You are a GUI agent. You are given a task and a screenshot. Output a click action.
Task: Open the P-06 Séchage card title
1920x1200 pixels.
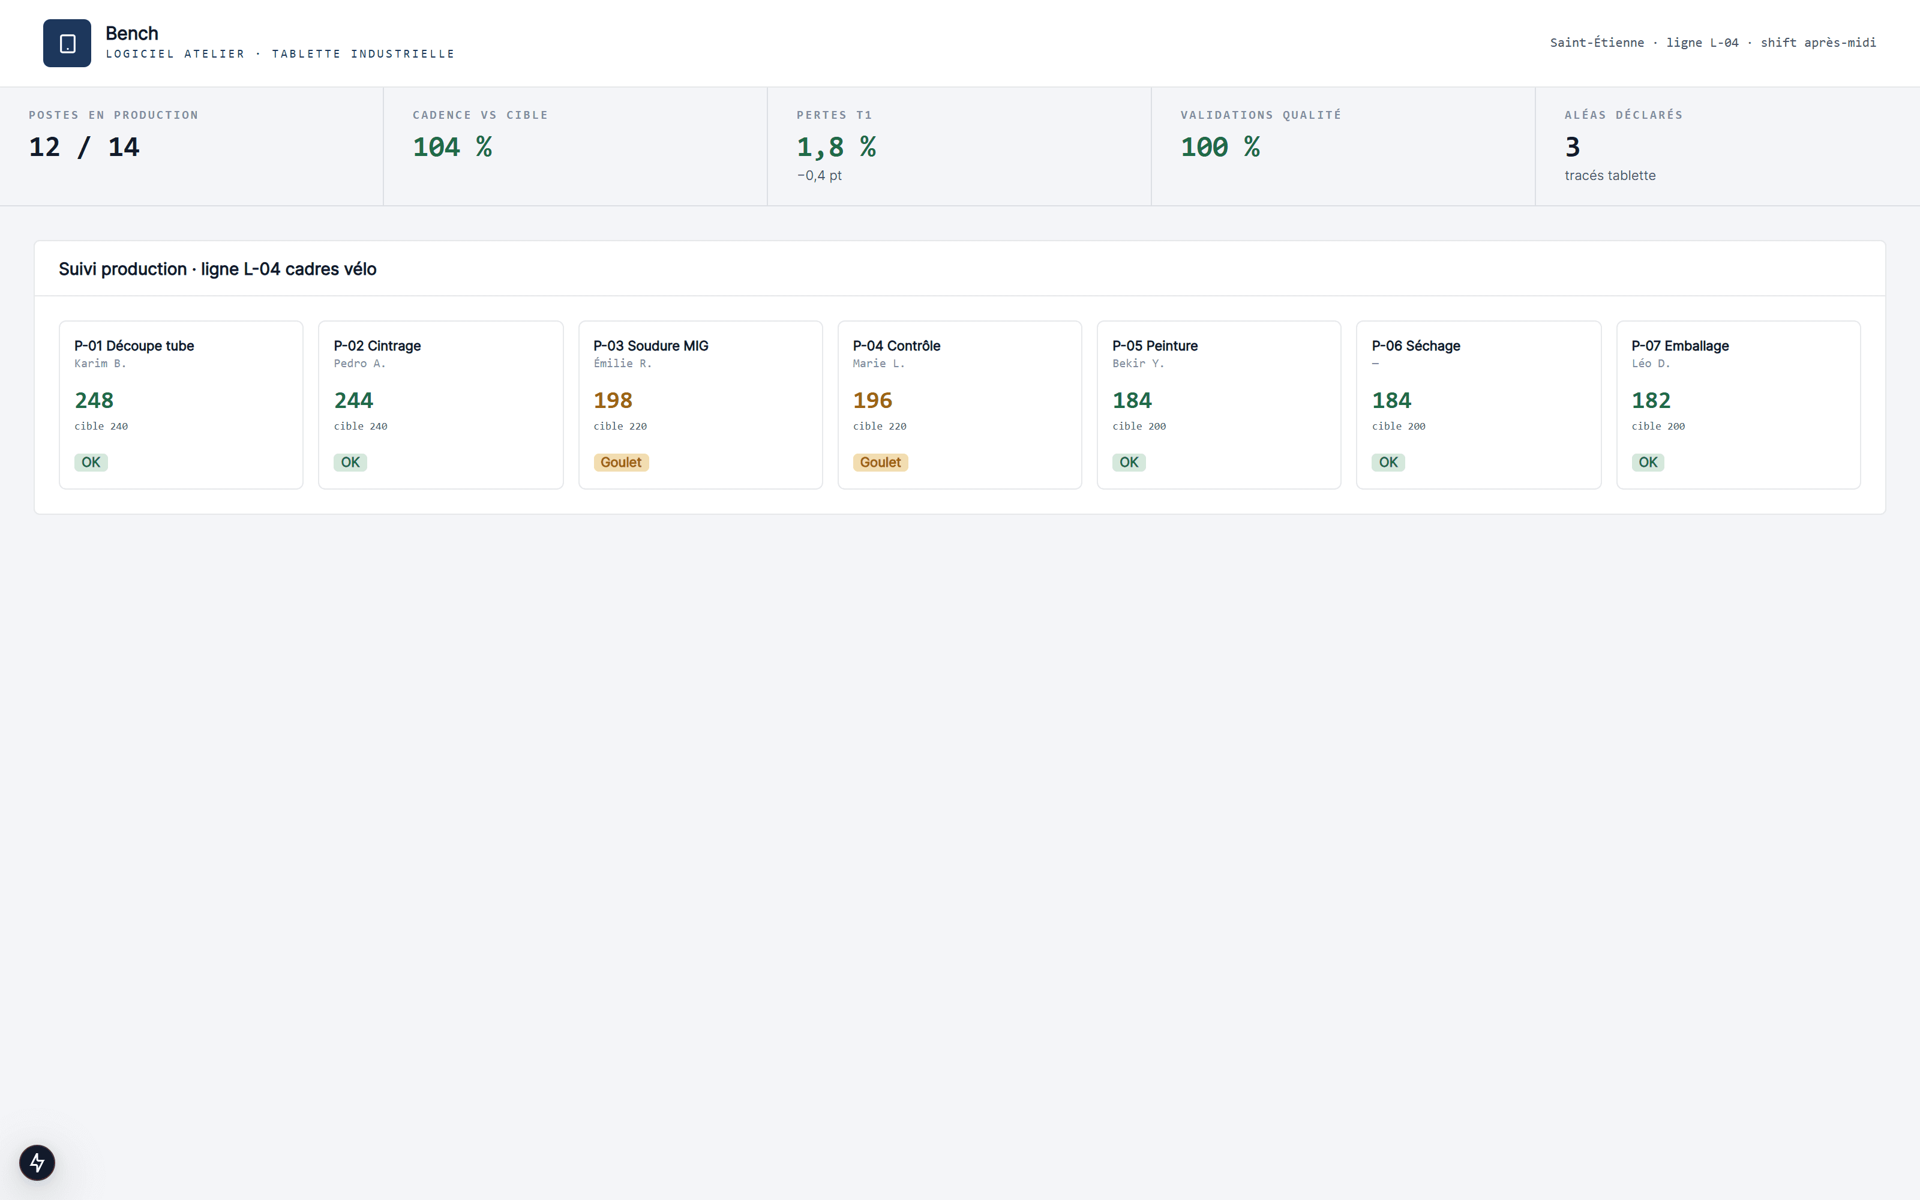pyautogui.click(x=1416, y=346)
